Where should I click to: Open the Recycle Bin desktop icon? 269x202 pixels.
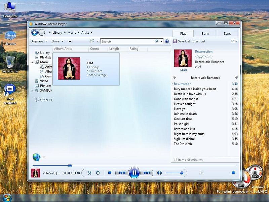[x=10, y=65]
